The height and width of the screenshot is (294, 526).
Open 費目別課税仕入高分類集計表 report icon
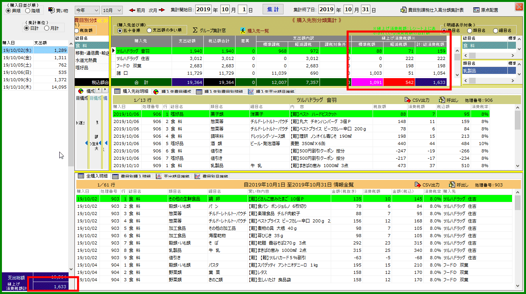[x=405, y=10]
